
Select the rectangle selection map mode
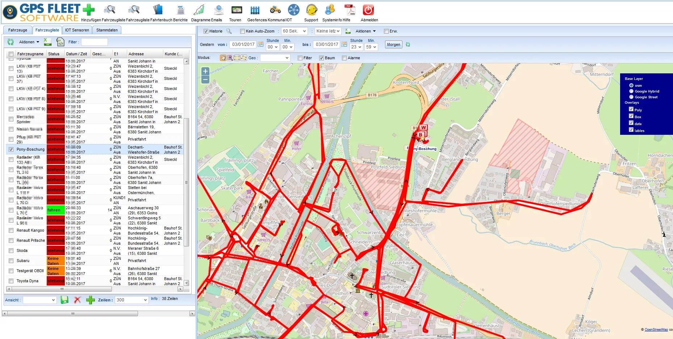coord(237,58)
